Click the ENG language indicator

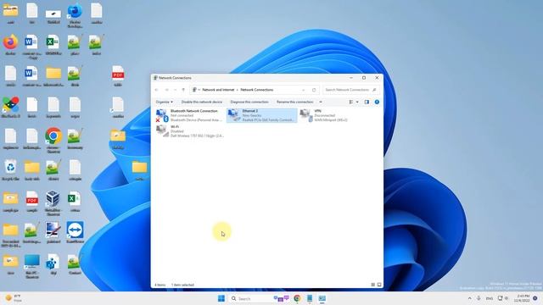pyautogui.click(x=490, y=298)
